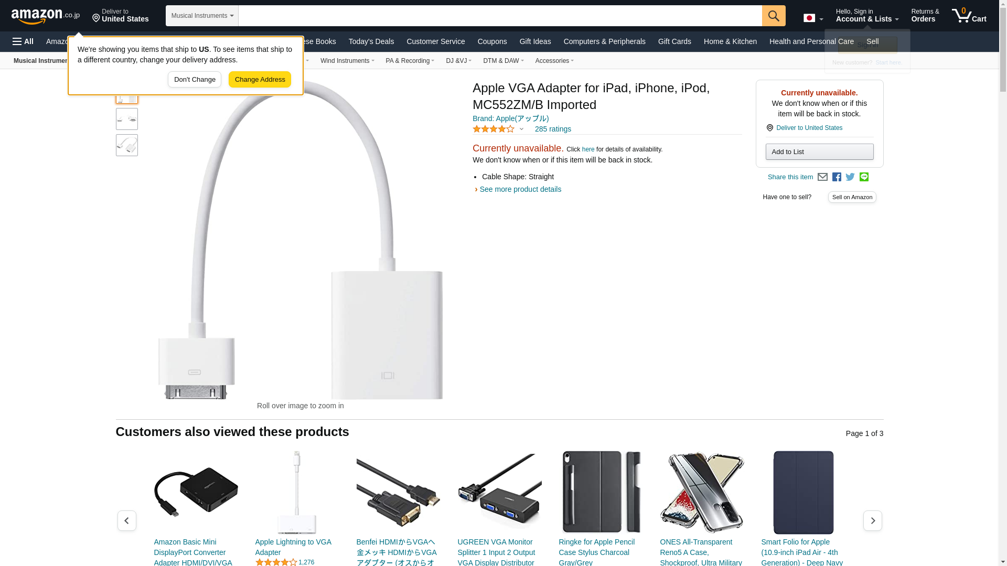The height and width of the screenshot is (566, 1007).
Task: Open the All hamburger menu
Action: (23, 41)
